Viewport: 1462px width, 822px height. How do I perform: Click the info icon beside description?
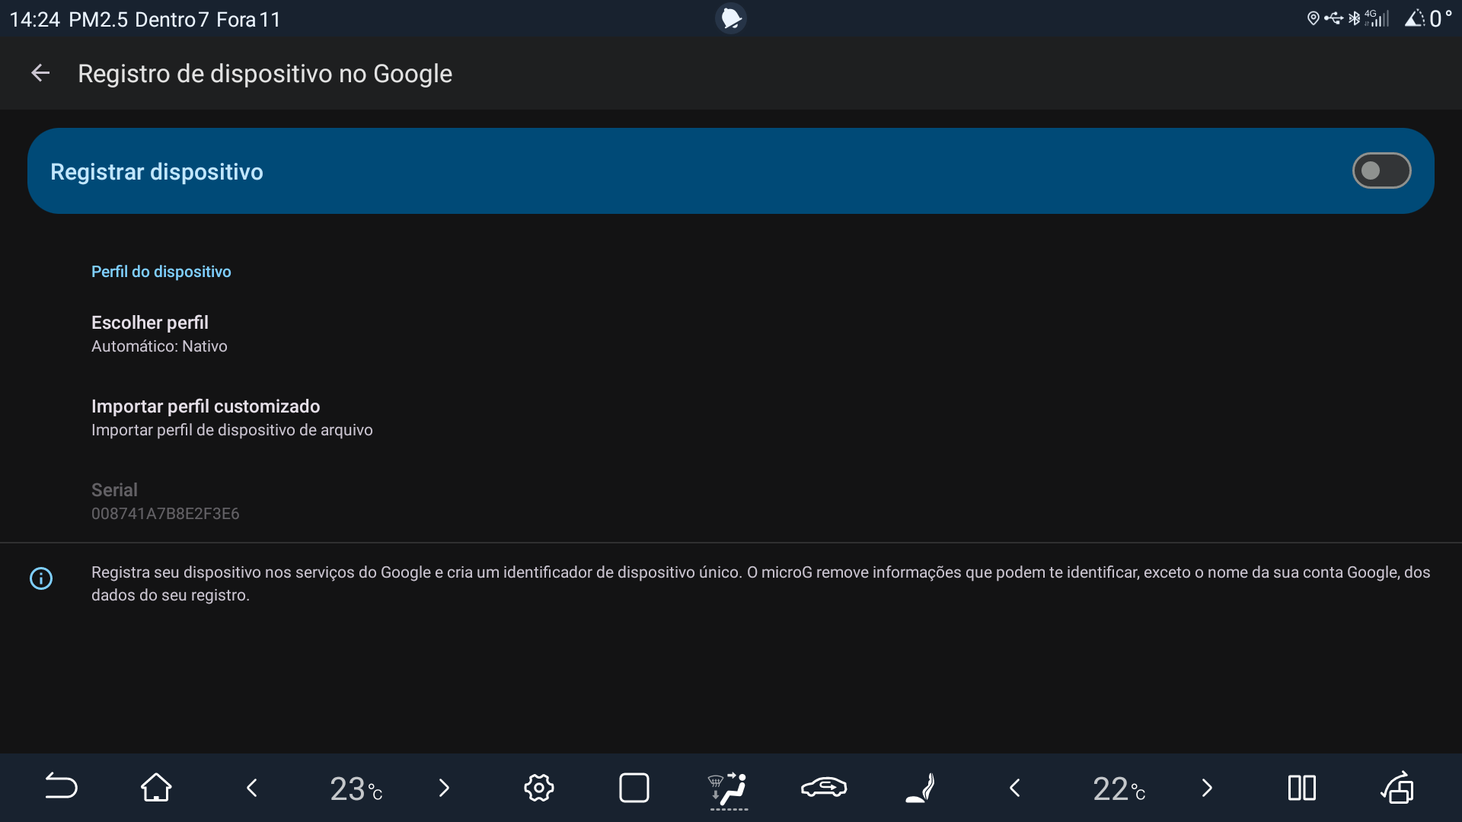pos(41,578)
